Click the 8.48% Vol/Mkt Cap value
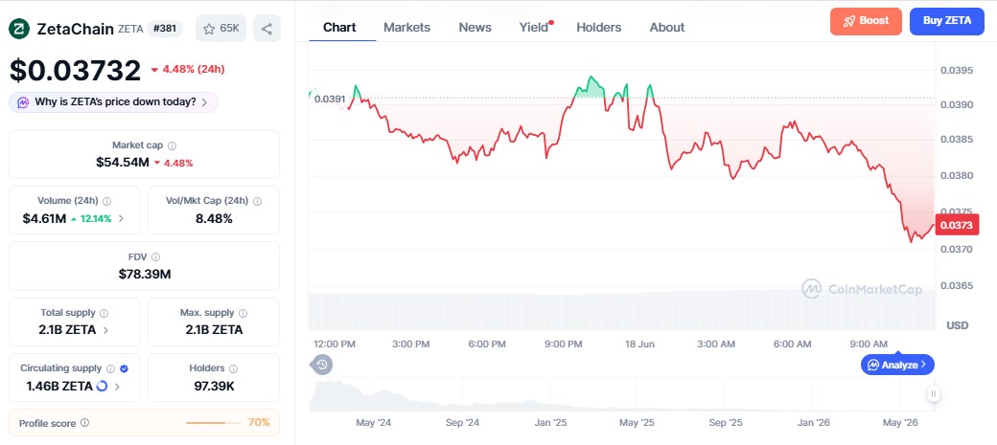997x445 pixels. click(x=214, y=218)
